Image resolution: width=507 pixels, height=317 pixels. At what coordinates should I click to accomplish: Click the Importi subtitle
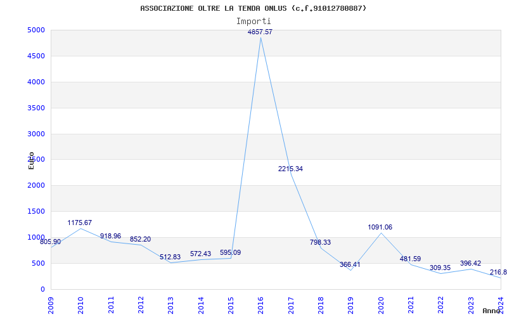click(x=253, y=22)
